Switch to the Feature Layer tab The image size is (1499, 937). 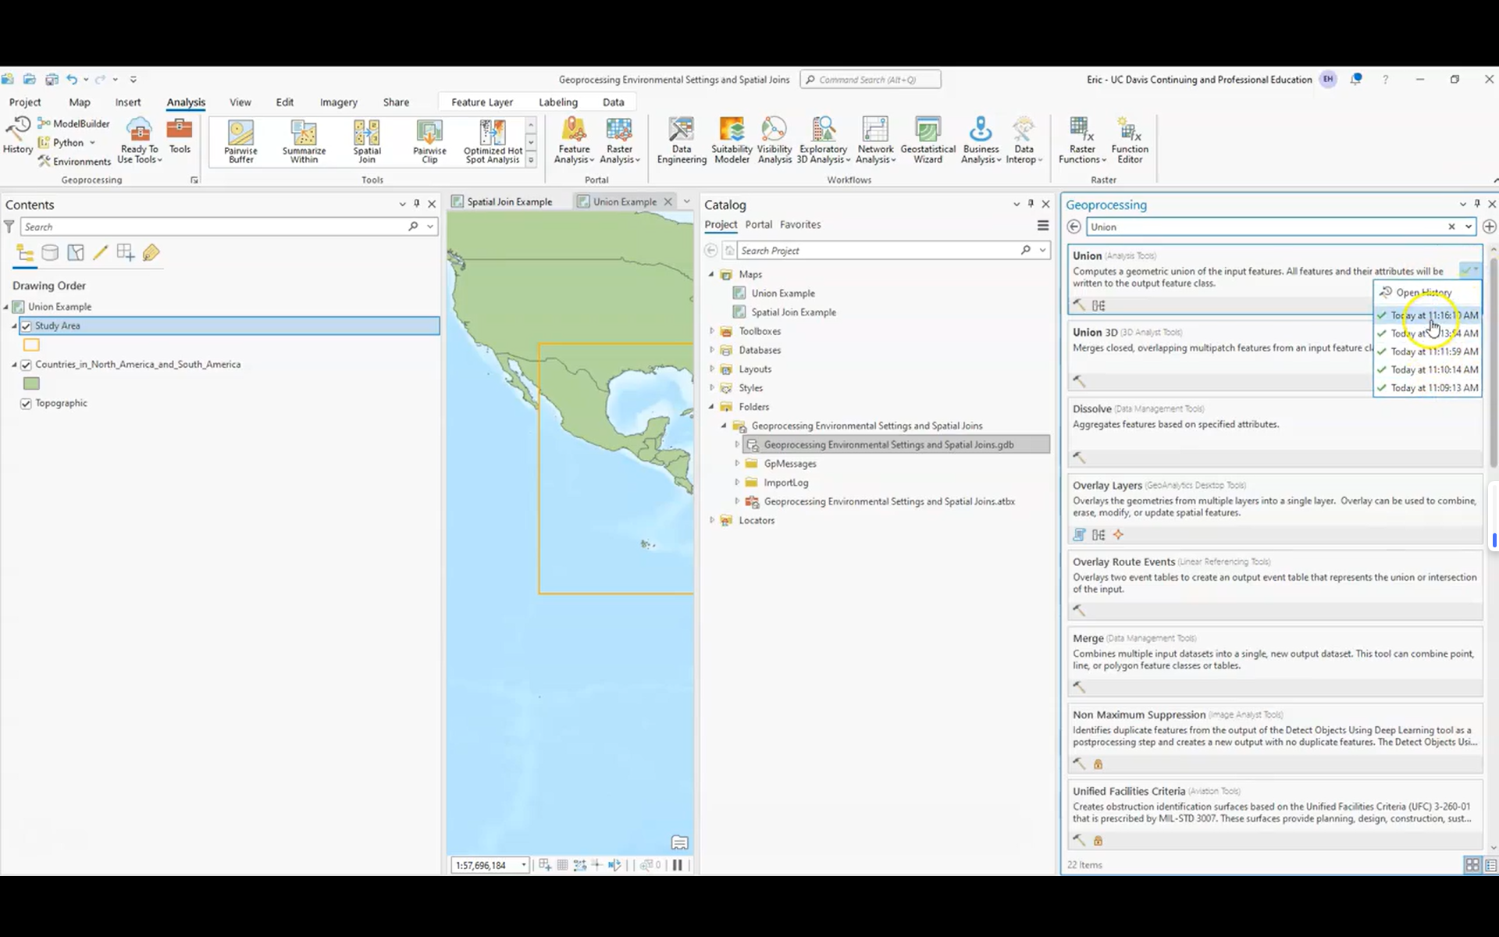[482, 102]
